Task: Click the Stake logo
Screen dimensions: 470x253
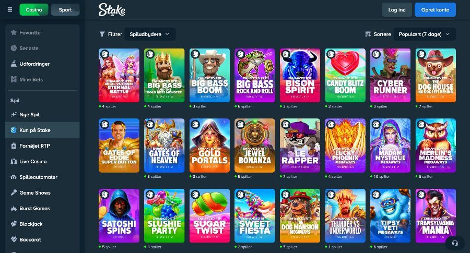Action: (x=112, y=10)
